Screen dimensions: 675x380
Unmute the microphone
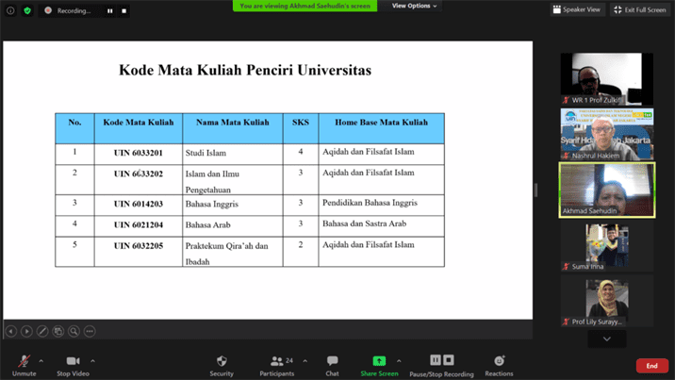24,362
